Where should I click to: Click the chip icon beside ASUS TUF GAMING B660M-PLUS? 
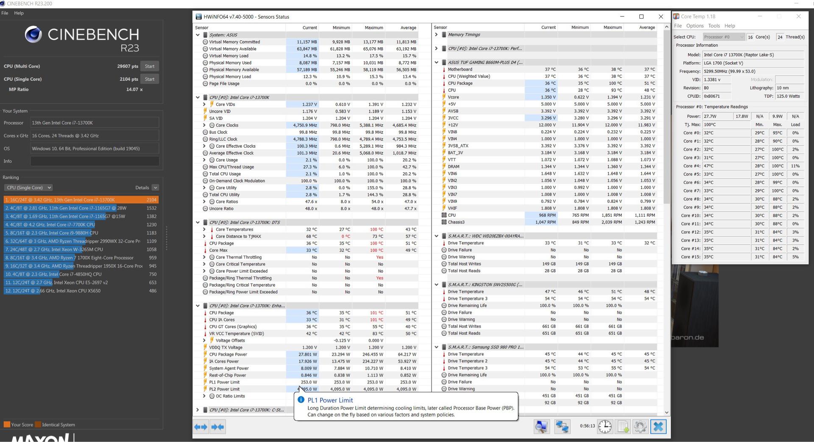[x=444, y=63]
